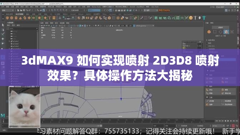Click the teal cross shelf icon
This screenshot has width=240, height=135.
point(204,18)
